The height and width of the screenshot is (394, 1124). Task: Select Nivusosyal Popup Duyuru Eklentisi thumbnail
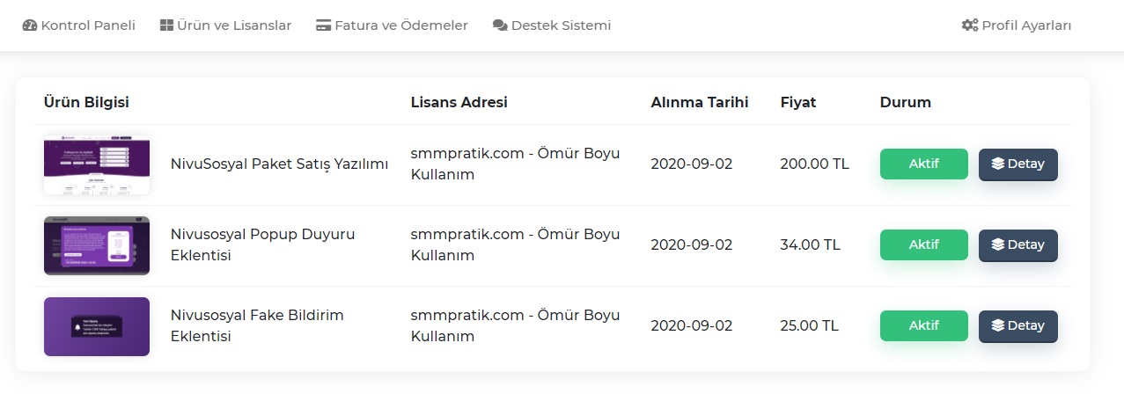tap(97, 245)
